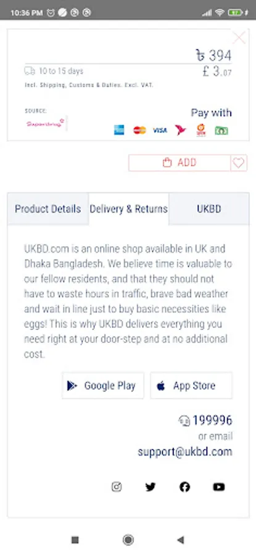Close the product panel with X
This screenshot has width=256, height=555.
[239, 37]
